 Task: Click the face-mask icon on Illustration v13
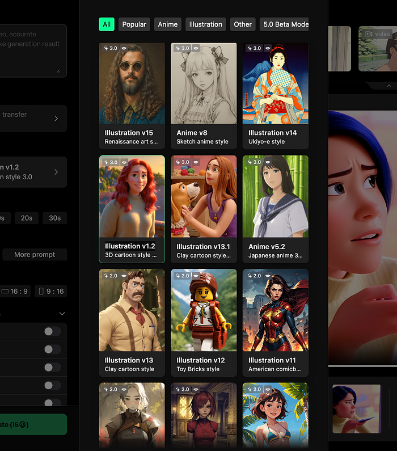click(x=124, y=276)
